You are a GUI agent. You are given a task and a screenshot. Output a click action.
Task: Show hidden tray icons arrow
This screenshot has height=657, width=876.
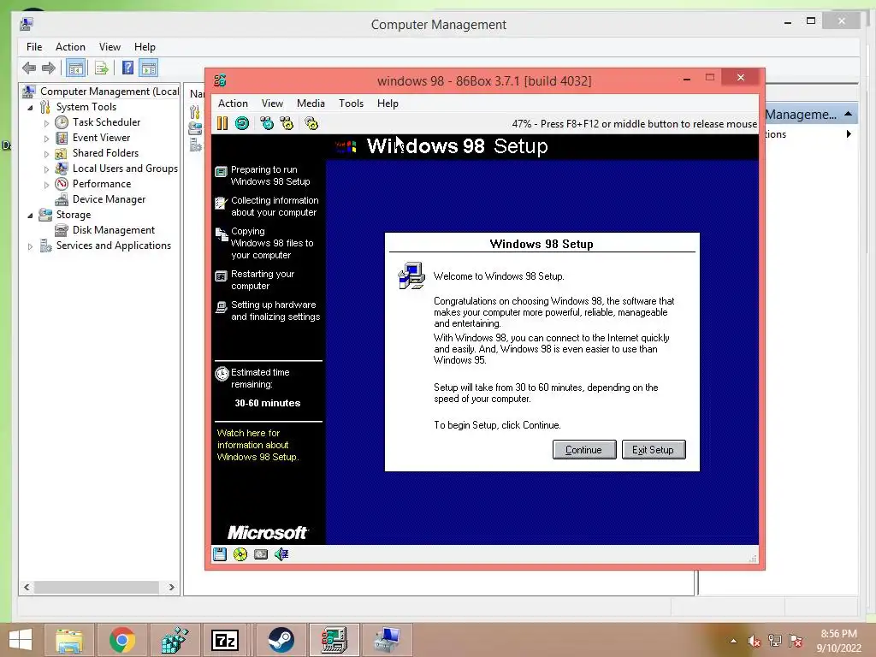(733, 641)
